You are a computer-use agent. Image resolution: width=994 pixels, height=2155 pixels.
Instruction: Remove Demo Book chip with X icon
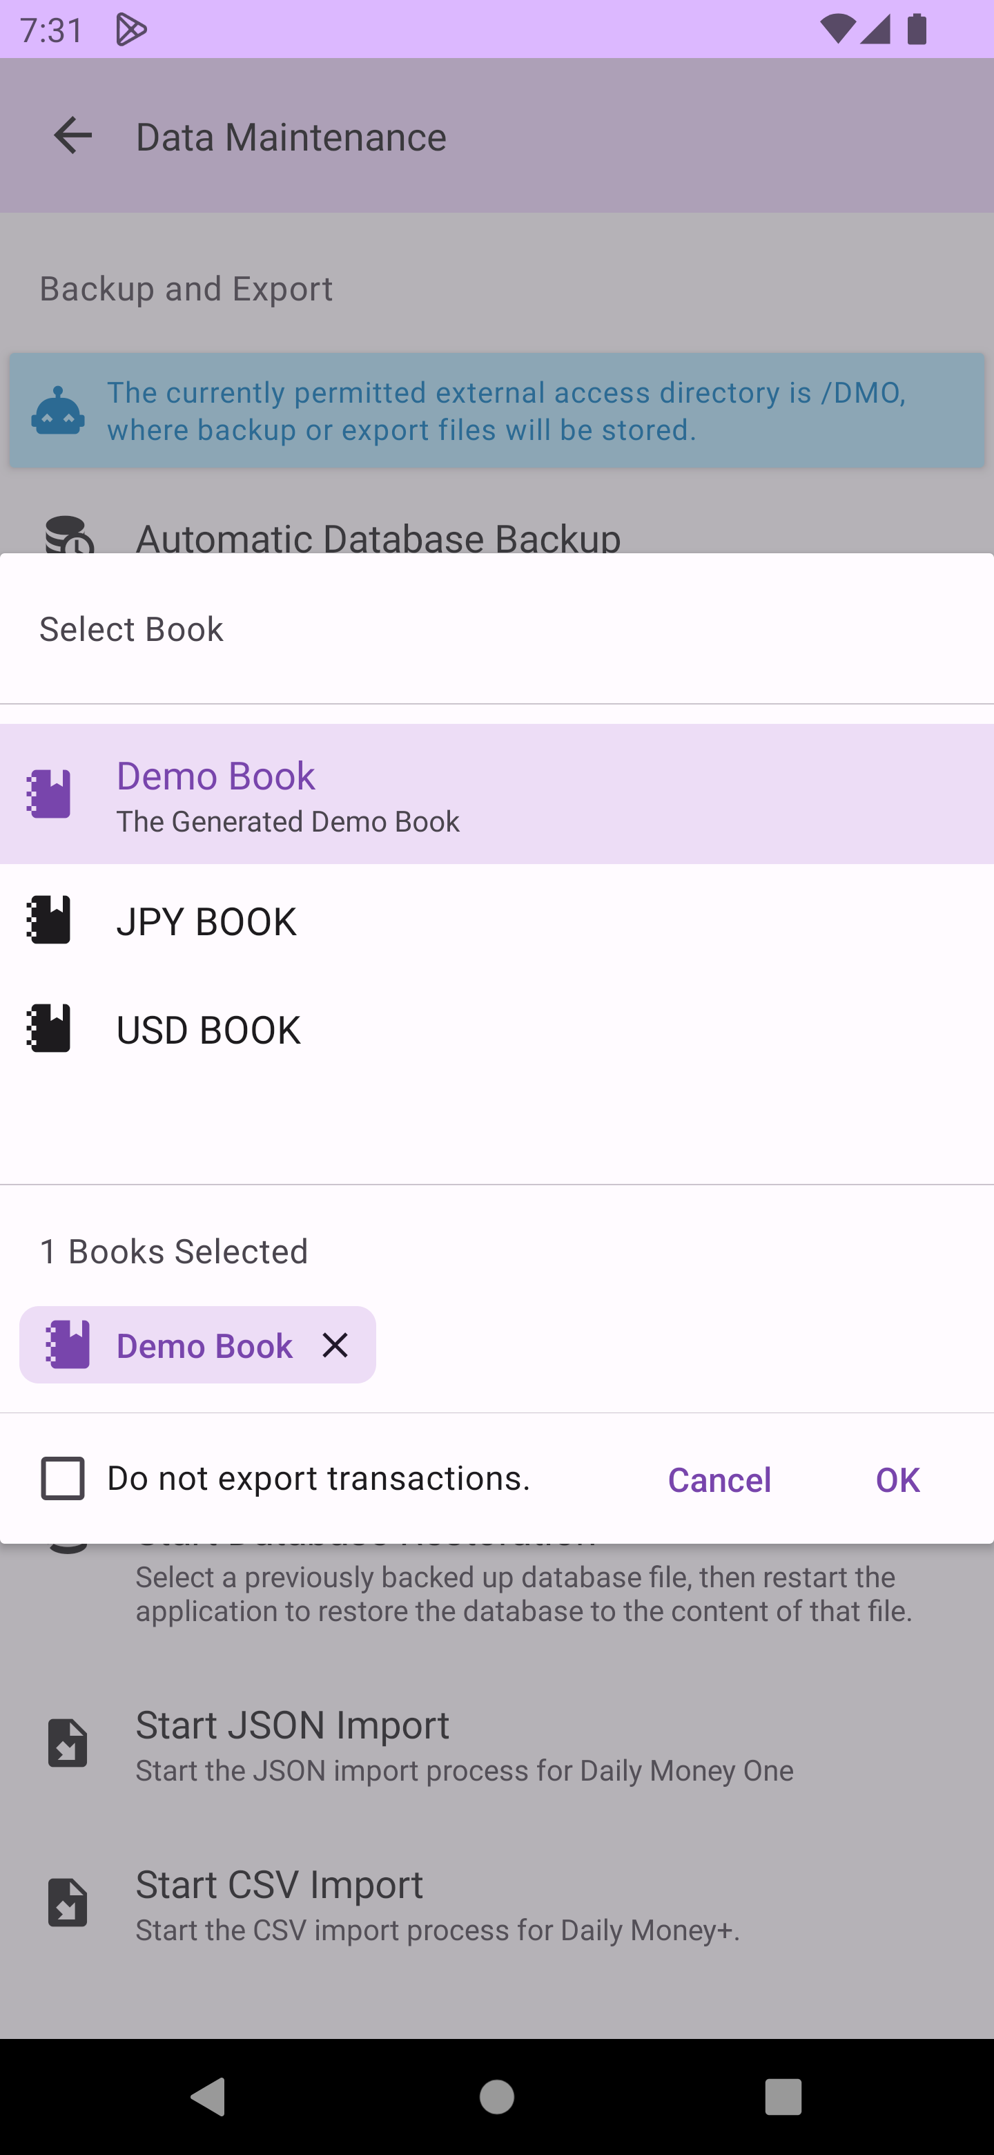coord(335,1345)
